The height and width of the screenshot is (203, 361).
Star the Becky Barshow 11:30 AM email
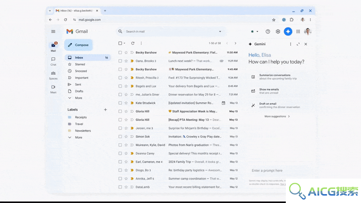[x=126, y=53]
